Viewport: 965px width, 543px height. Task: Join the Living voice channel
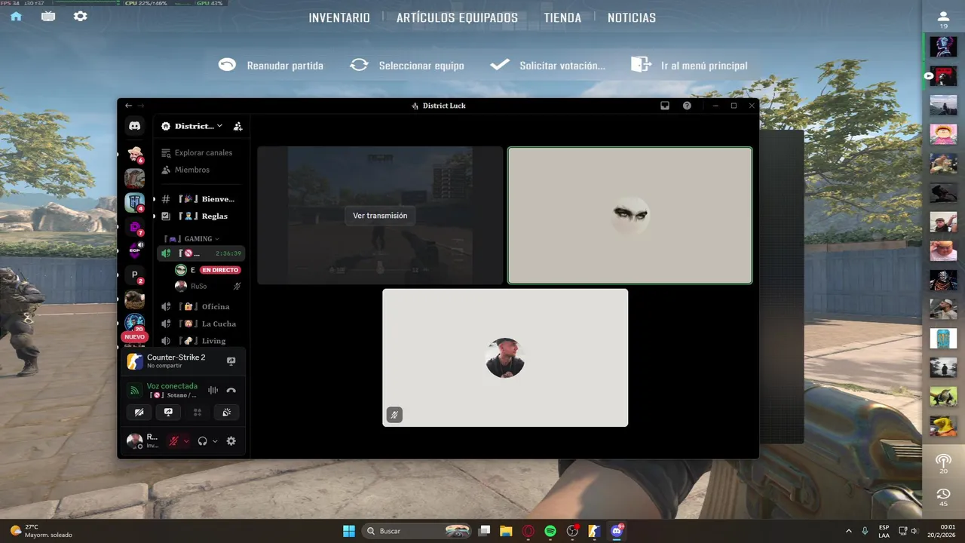click(x=201, y=341)
